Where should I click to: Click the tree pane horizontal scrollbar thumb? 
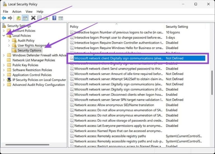(x=27, y=145)
